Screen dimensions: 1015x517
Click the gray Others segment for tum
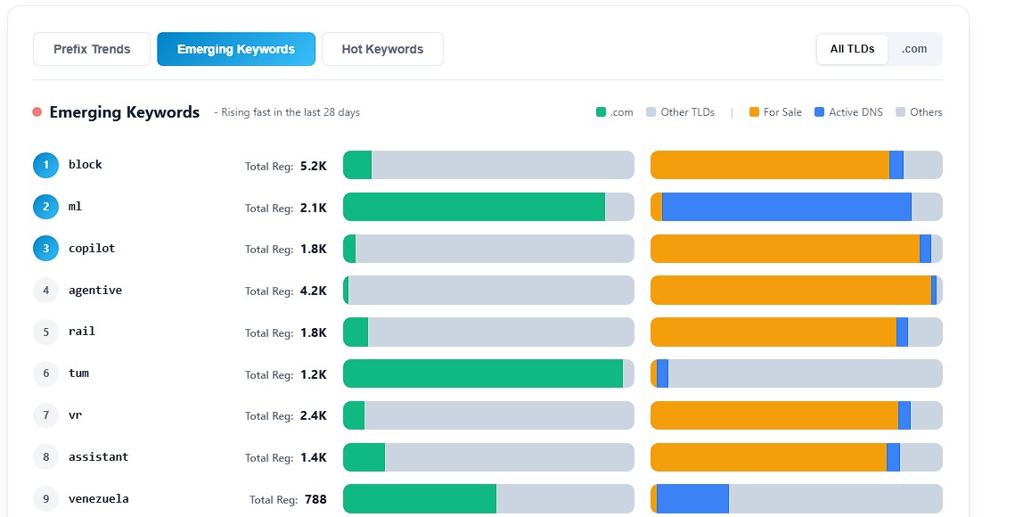[806, 373]
